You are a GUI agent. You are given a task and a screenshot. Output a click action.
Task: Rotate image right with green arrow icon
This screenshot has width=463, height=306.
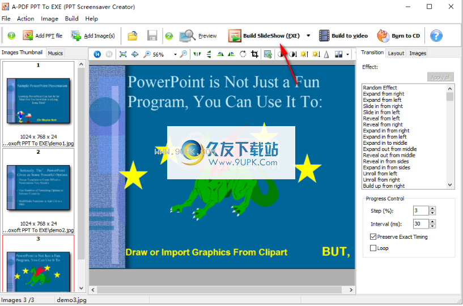[231, 54]
